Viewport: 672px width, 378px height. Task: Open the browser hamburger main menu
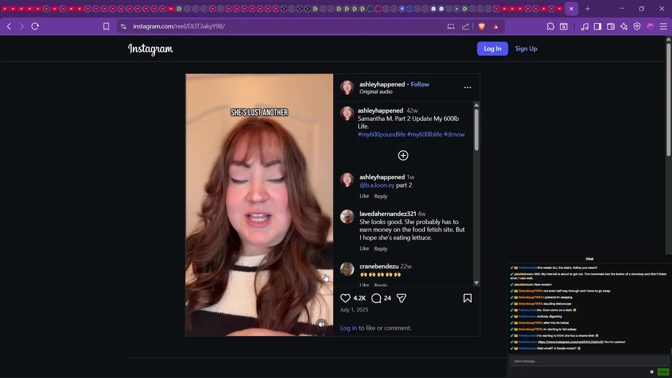pyautogui.click(x=663, y=26)
